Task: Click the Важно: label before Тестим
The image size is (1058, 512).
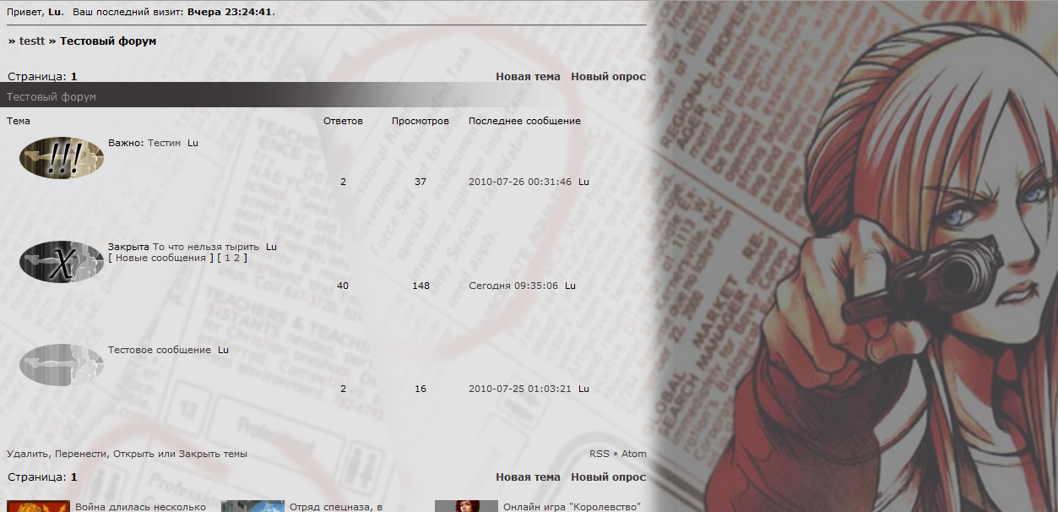Action: (x=127, y=143)
